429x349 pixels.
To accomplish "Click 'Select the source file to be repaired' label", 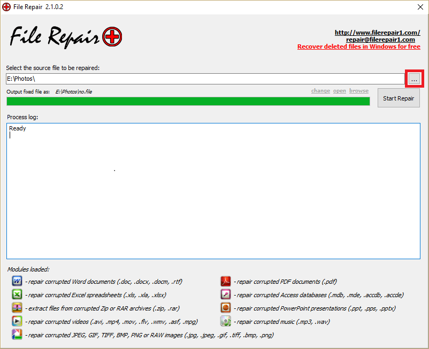I will coord(53,68).
